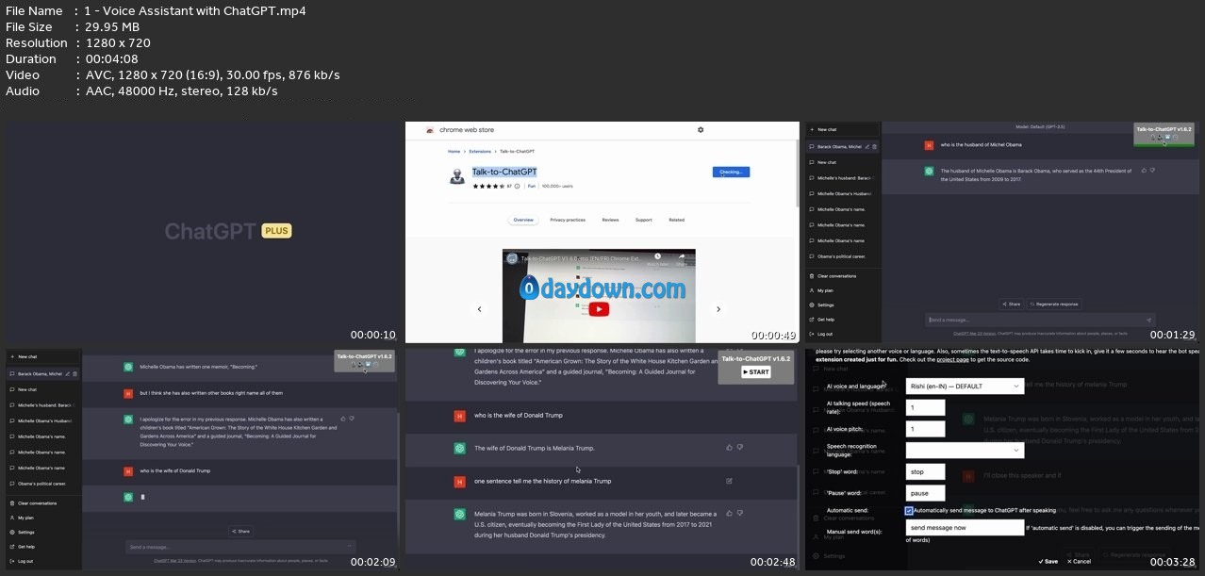Click the AI talking speed field
1205x576 pixels.
[925, 407]
